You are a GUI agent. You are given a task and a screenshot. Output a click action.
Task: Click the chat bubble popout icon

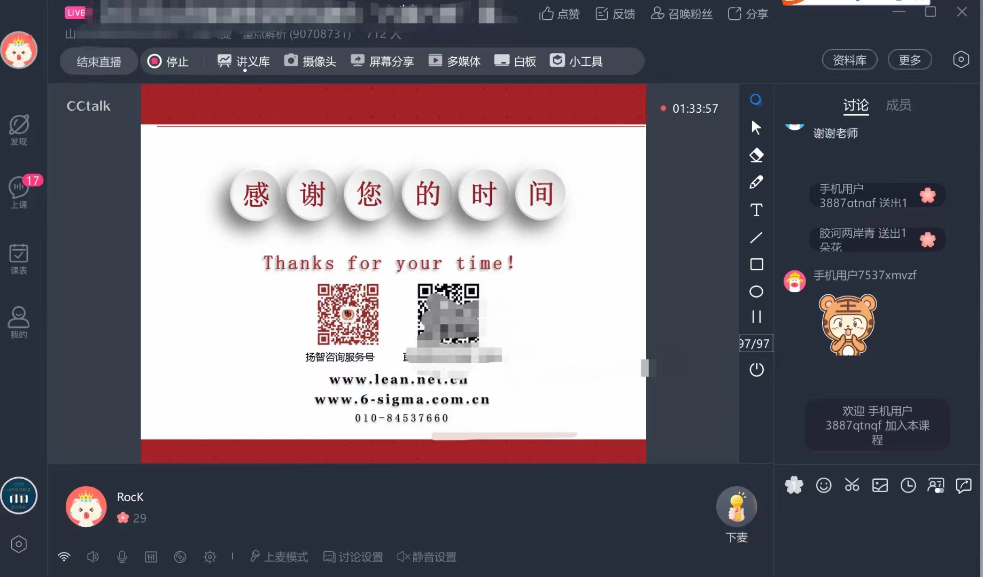coord(964,485)
